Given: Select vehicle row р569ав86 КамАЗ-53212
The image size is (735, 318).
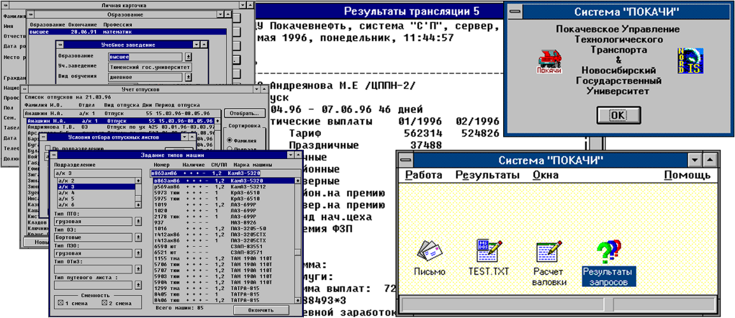Looking at the screenshot, I should 224,186.
